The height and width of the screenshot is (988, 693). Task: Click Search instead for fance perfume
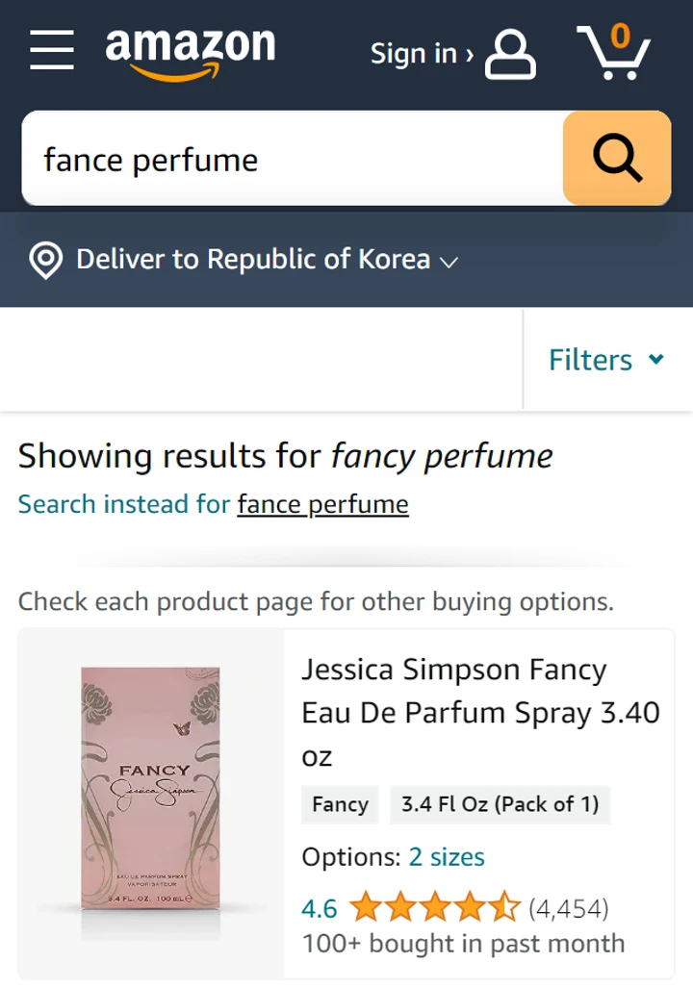point(322,504)
